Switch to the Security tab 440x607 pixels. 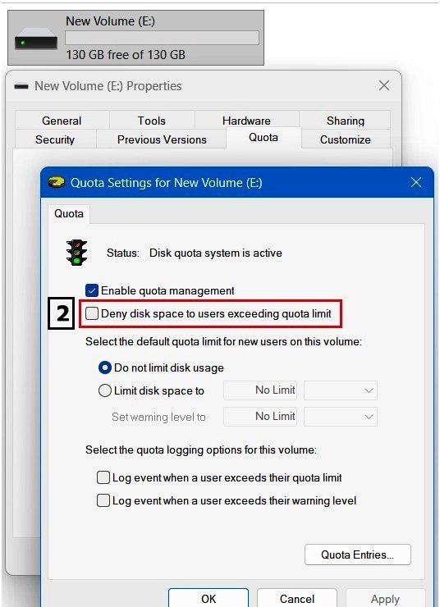coord(55,139)
